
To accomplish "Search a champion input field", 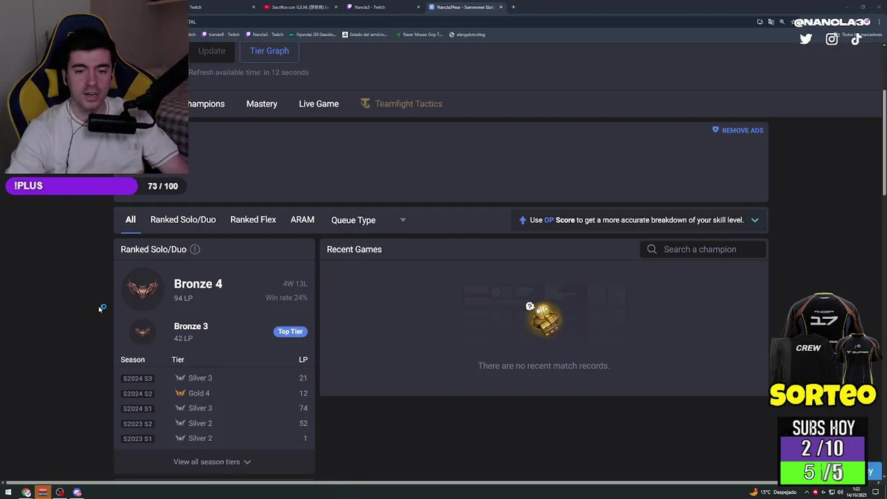I will [703, 249].
